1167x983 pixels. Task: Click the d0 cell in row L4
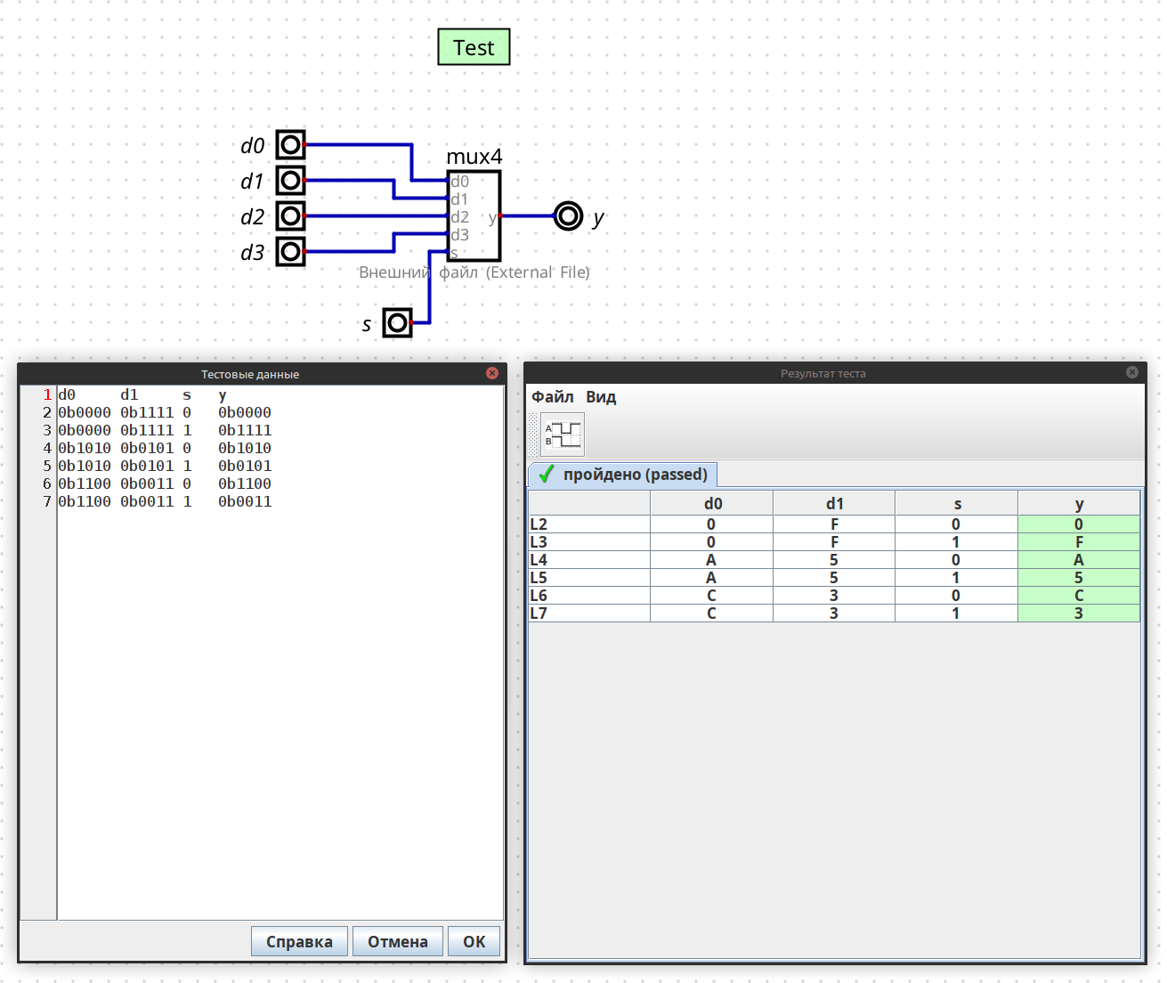[712, 560]
